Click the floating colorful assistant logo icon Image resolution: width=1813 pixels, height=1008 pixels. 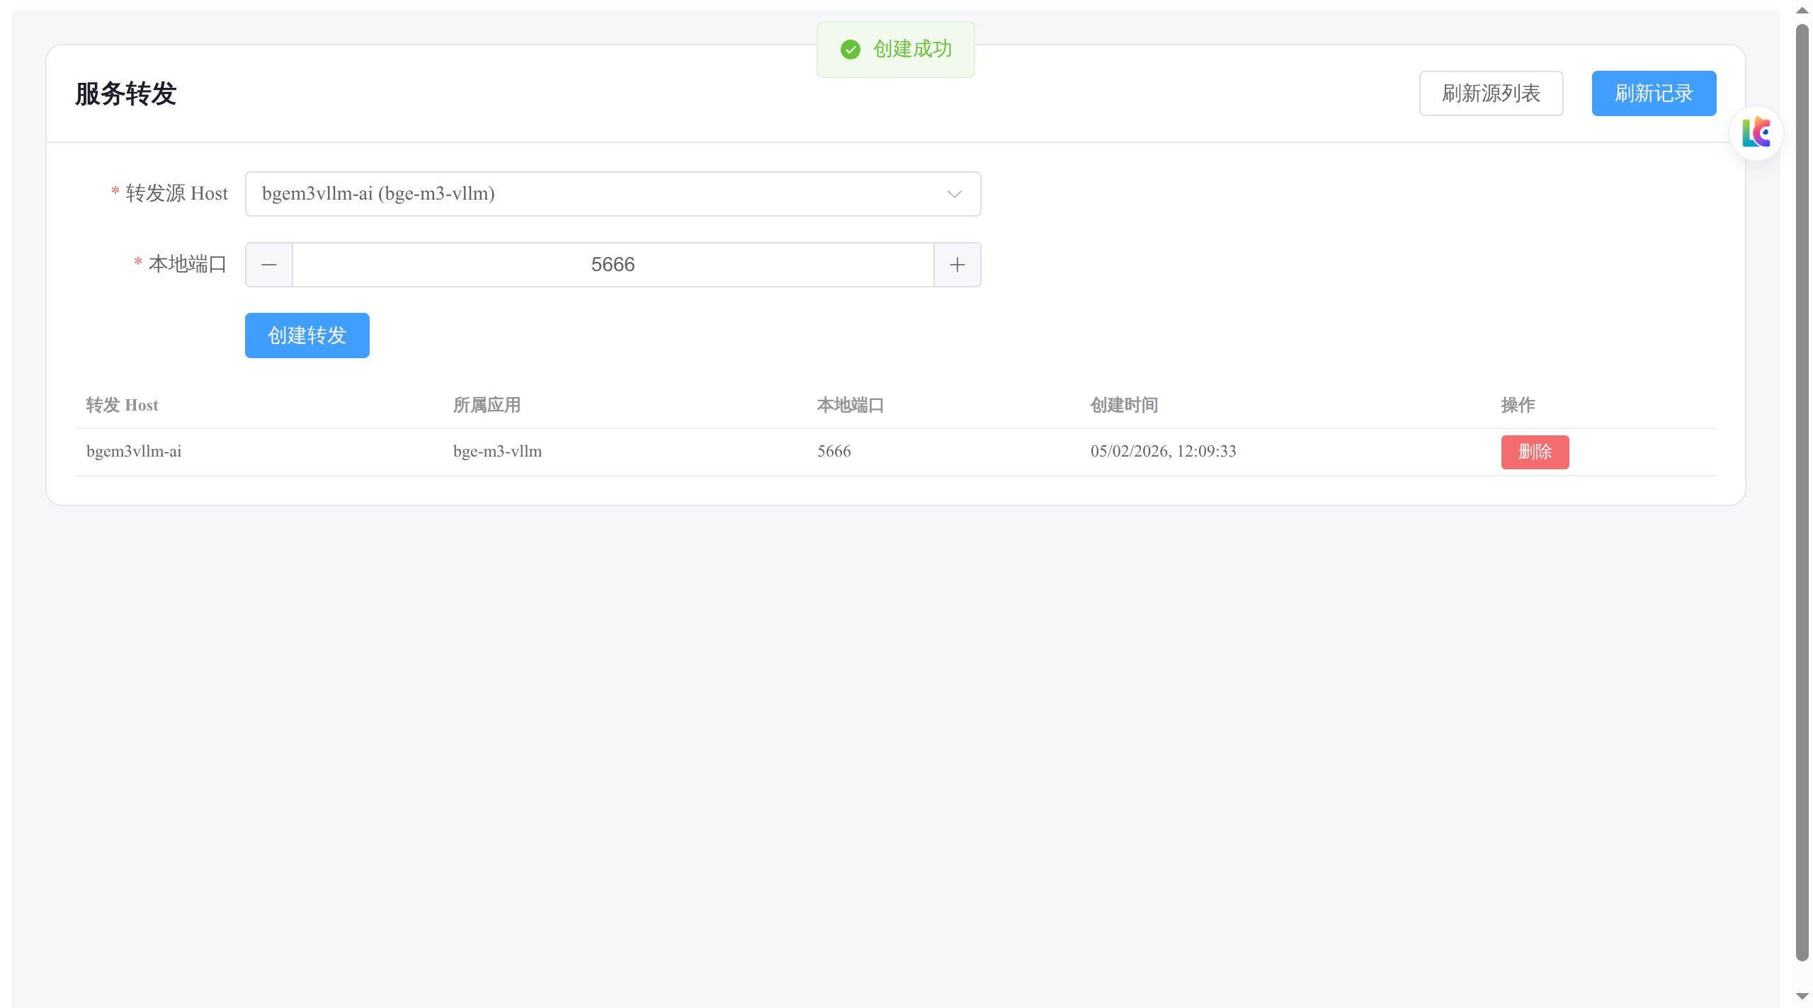pyautogui.click(x=1756, y=132)
